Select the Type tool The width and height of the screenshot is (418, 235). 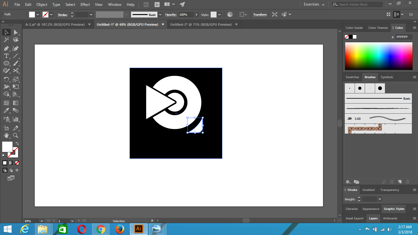6,56
